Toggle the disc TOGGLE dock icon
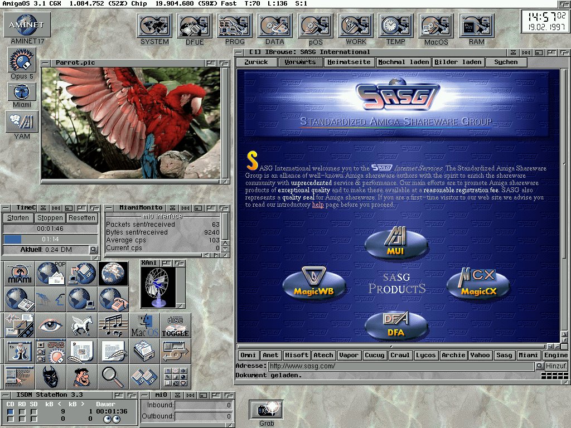 [x=176, y=324]
